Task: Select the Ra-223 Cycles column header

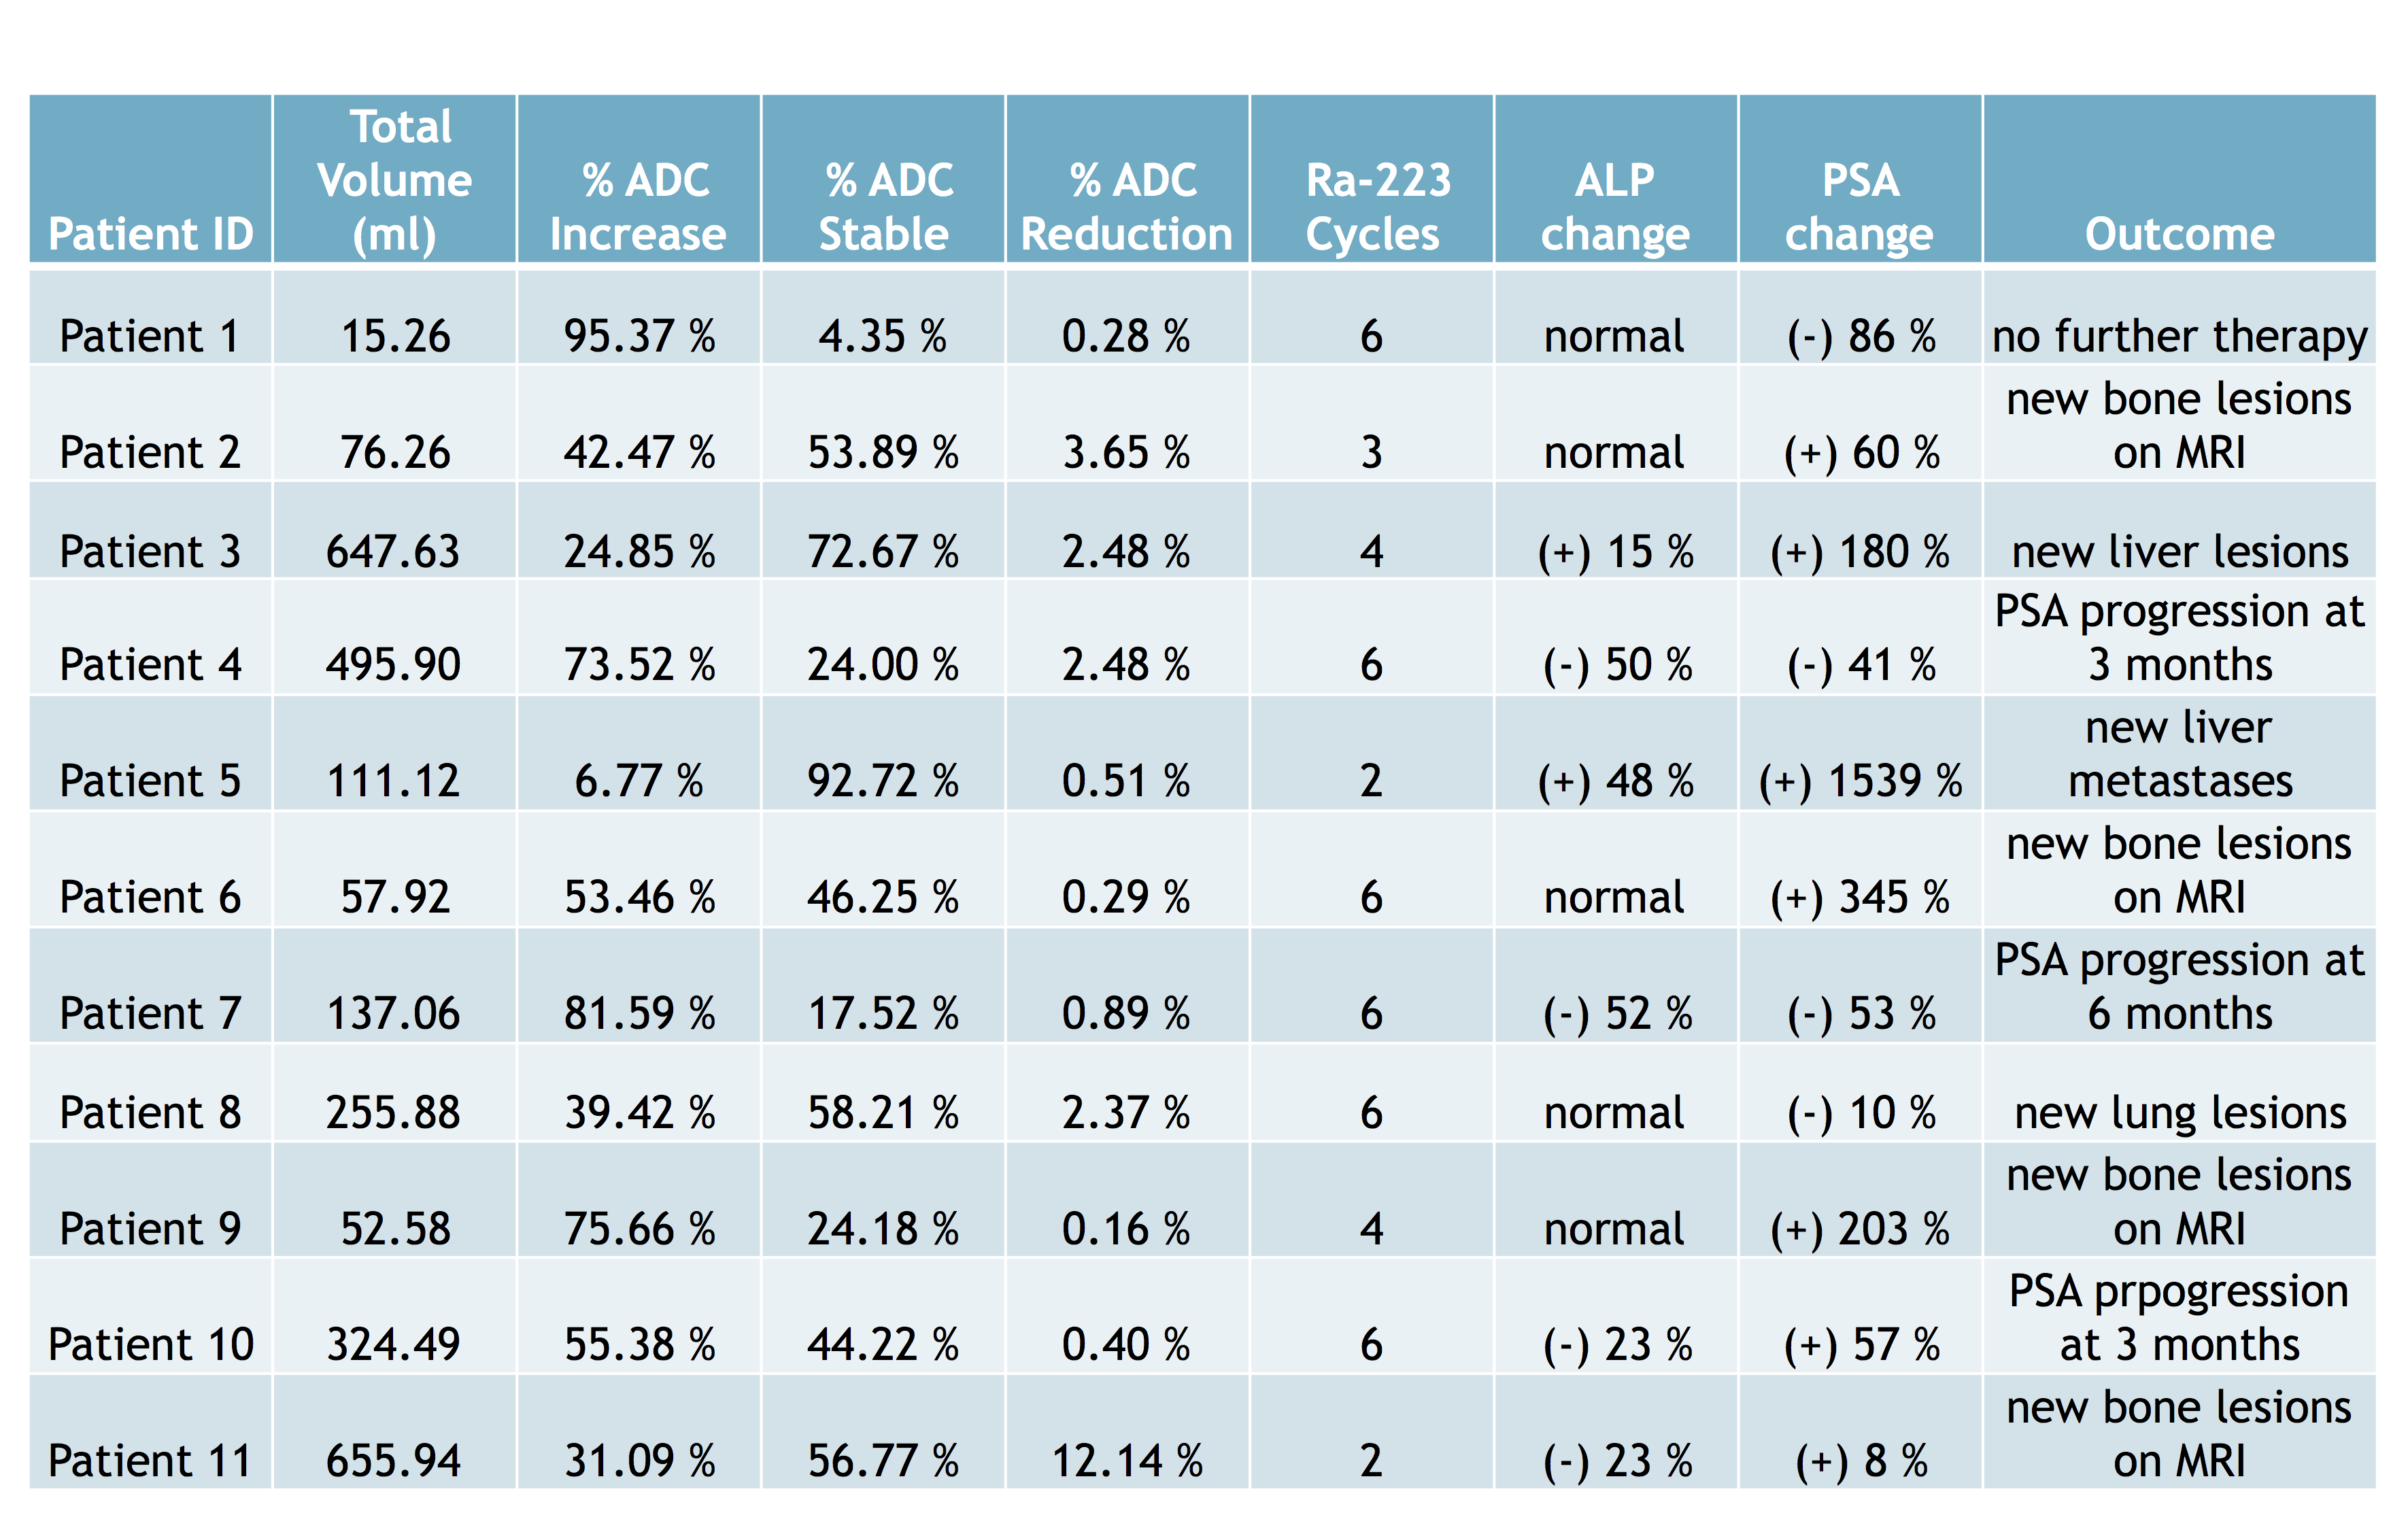Action: (1372, 207)
